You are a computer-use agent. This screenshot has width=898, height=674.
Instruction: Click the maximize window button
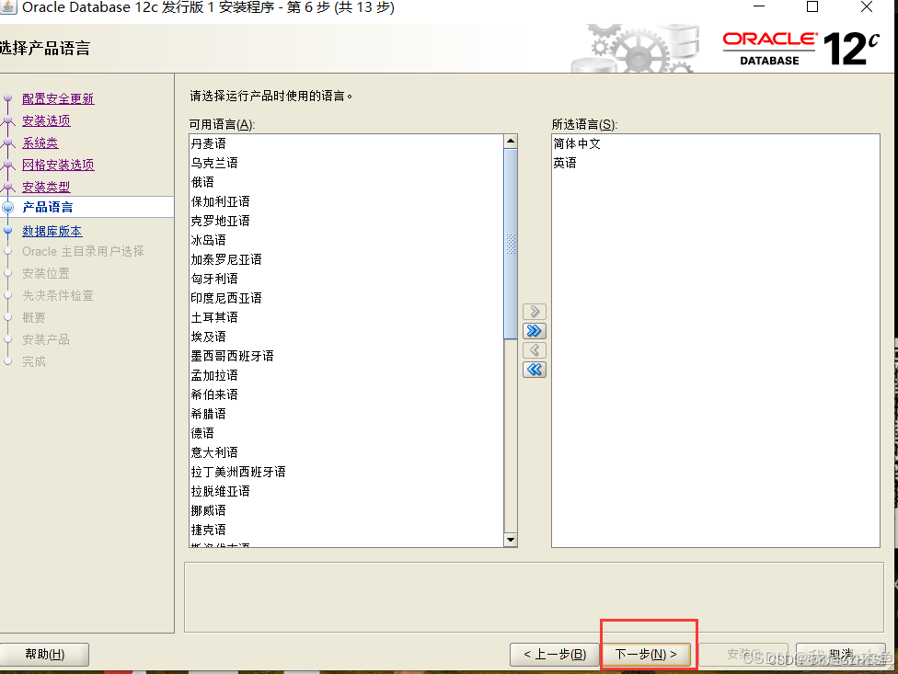point(812,6)
